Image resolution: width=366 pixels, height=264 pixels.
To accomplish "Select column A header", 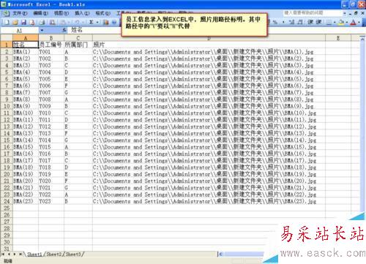I will [26, 38].
